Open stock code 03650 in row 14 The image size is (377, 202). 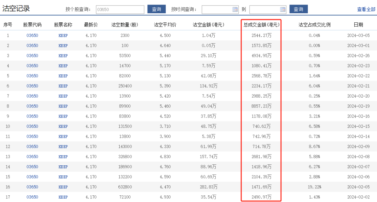click(32, 166)
